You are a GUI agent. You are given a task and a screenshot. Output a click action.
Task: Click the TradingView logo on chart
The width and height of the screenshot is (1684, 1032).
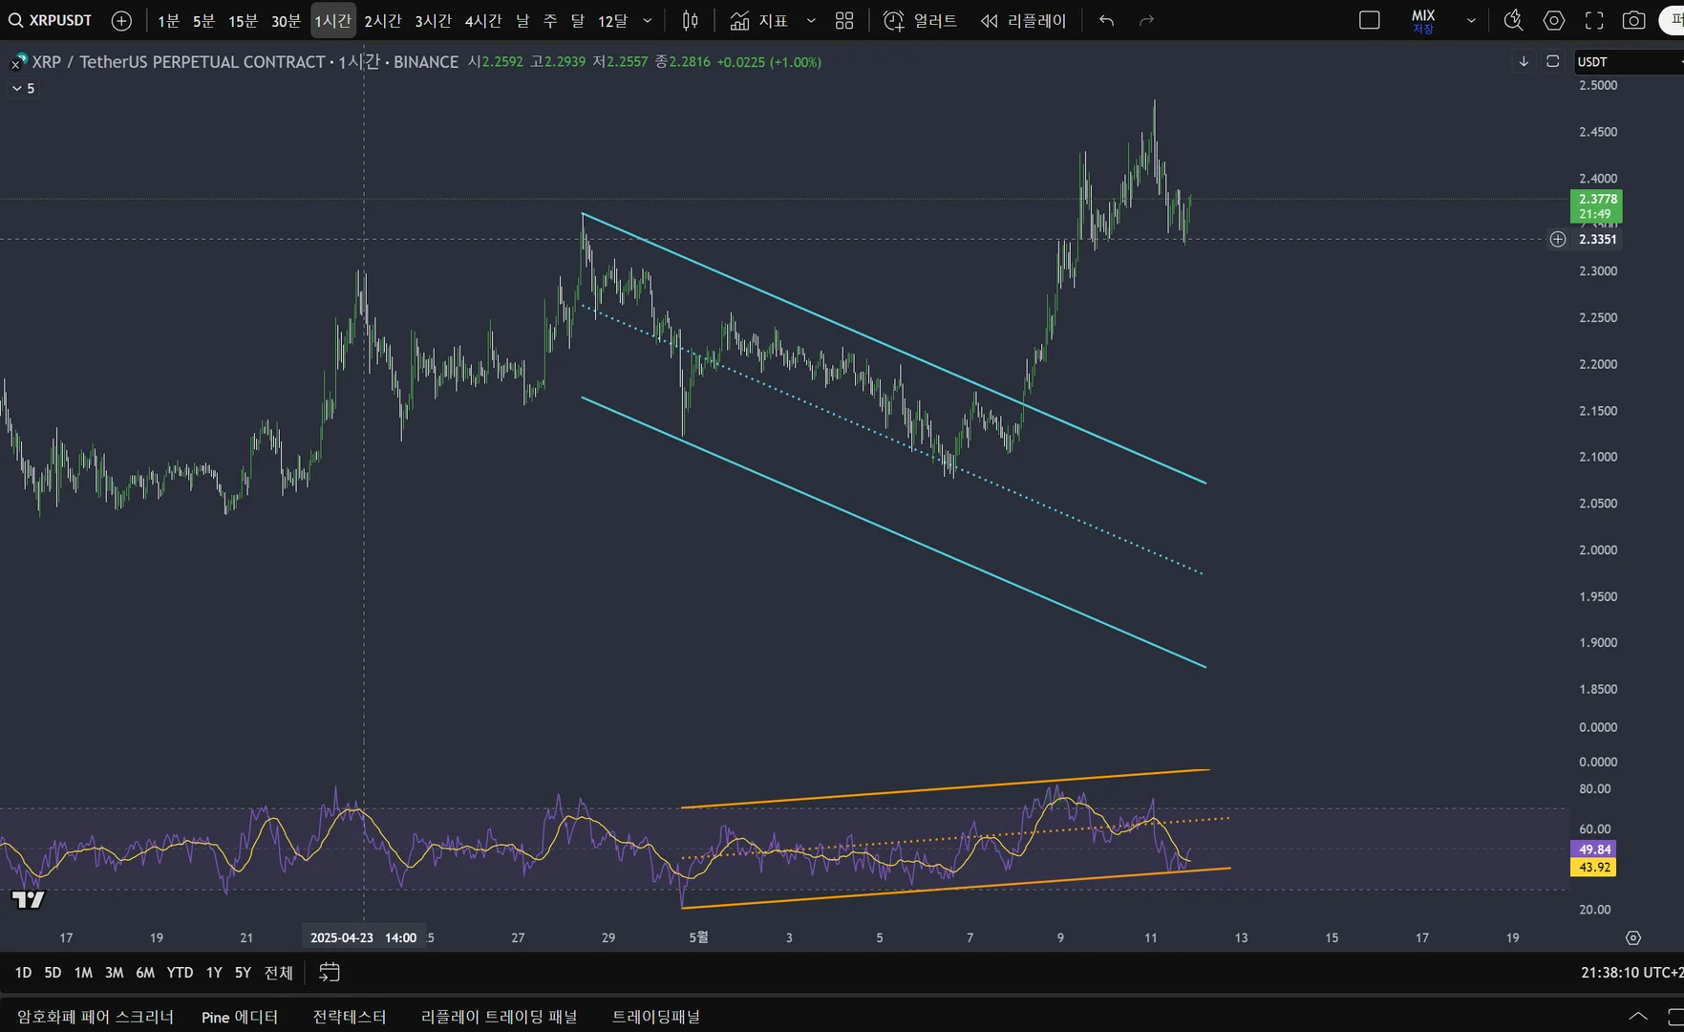[28, 899]
